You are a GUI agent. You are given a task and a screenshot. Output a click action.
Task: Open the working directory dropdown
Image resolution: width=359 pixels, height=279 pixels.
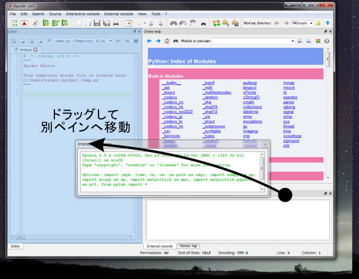(x=311, y=23)
